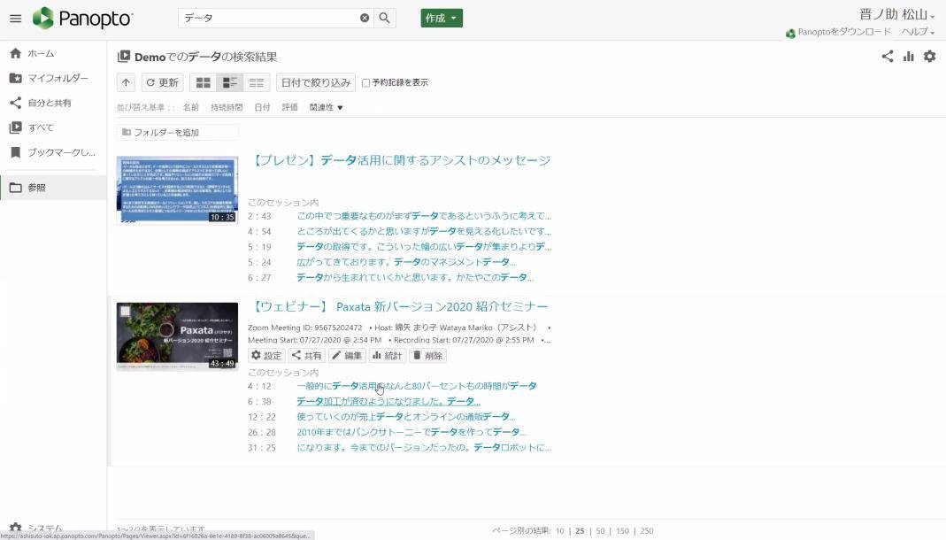Click the Panopto logo

82,18
